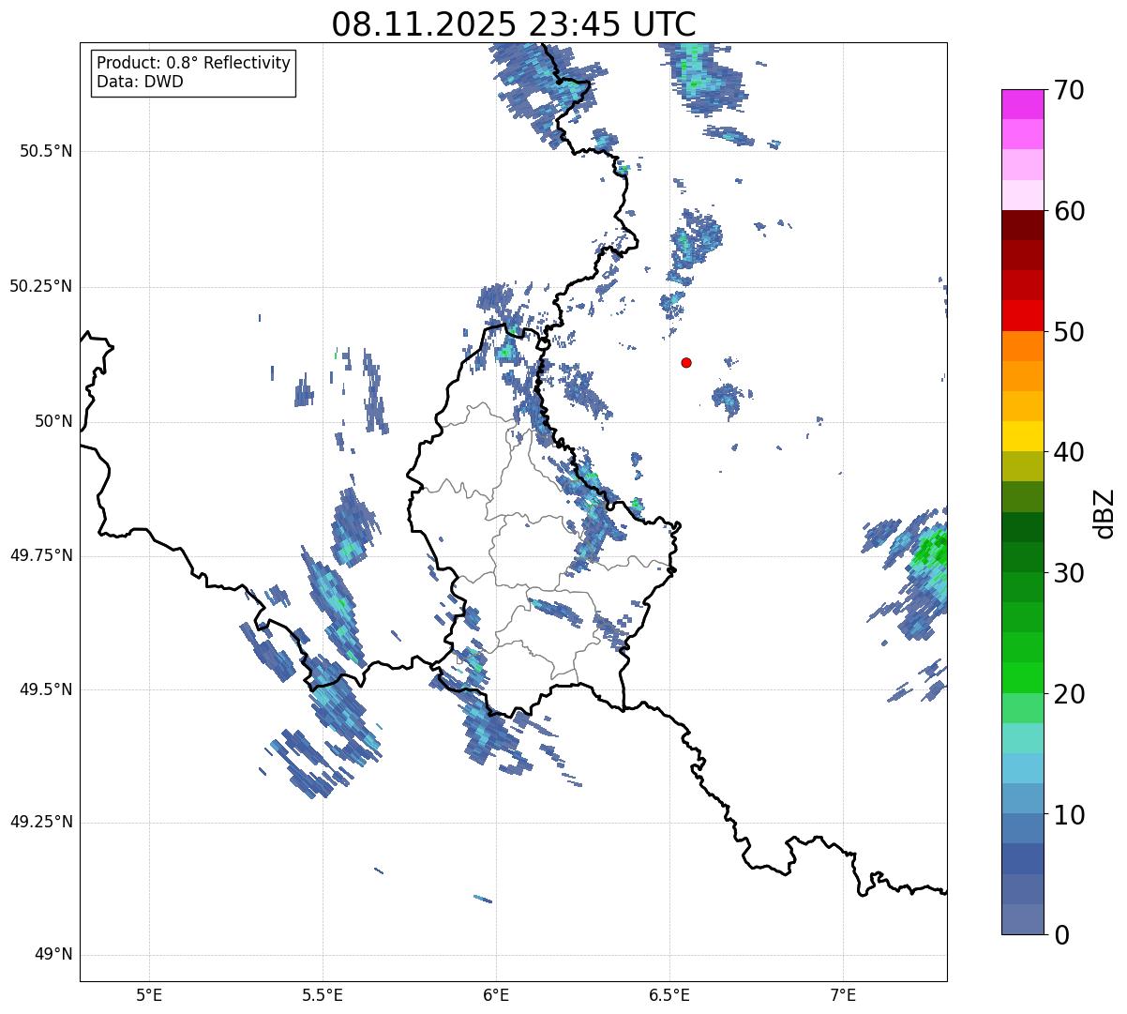
Task: Click the 49.75°N latitude label
Action: coord(40,555)
